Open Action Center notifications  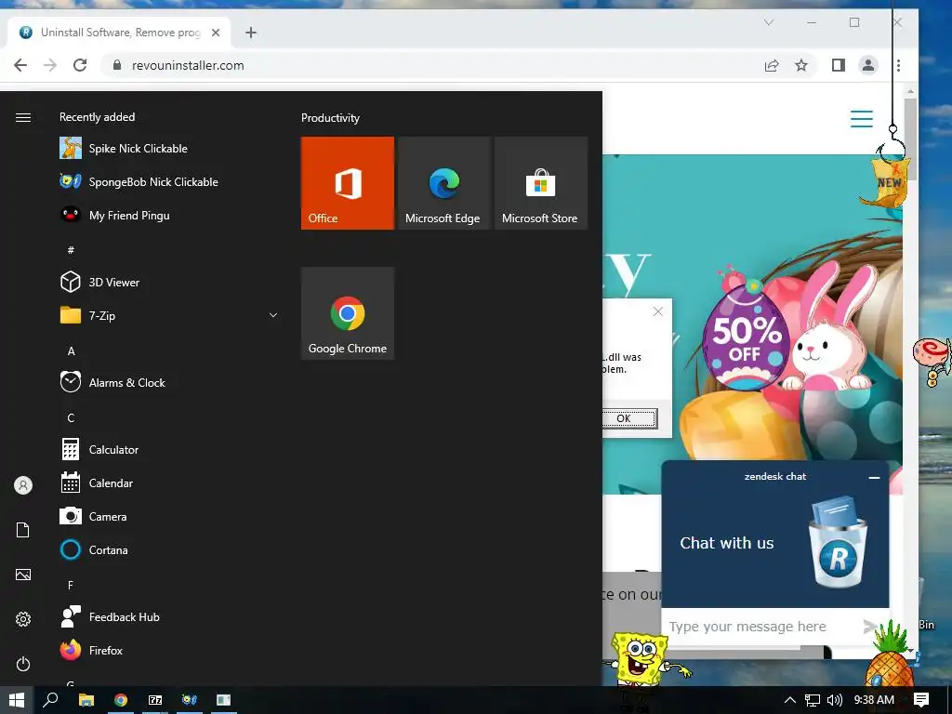[x=921, y=700]
